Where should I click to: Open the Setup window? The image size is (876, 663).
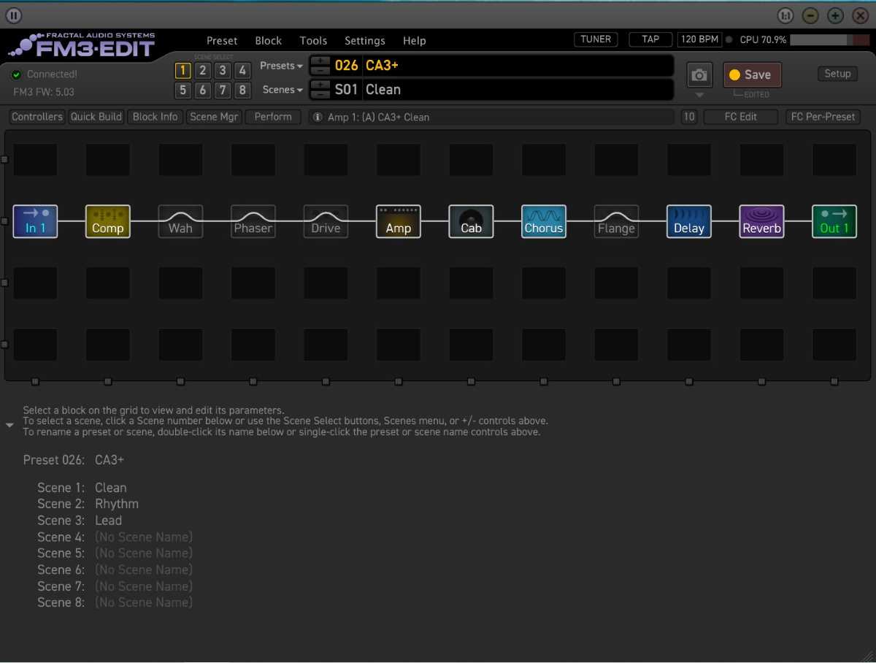(x=837, y=74)
